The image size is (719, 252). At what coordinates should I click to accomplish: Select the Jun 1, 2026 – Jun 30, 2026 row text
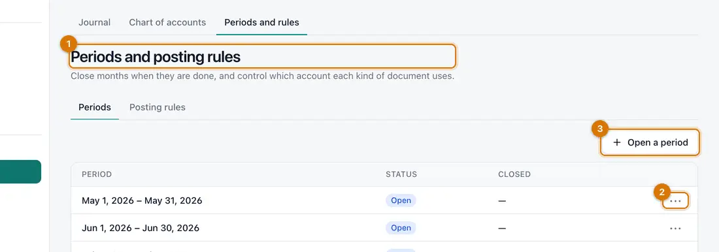coord(141,228)
